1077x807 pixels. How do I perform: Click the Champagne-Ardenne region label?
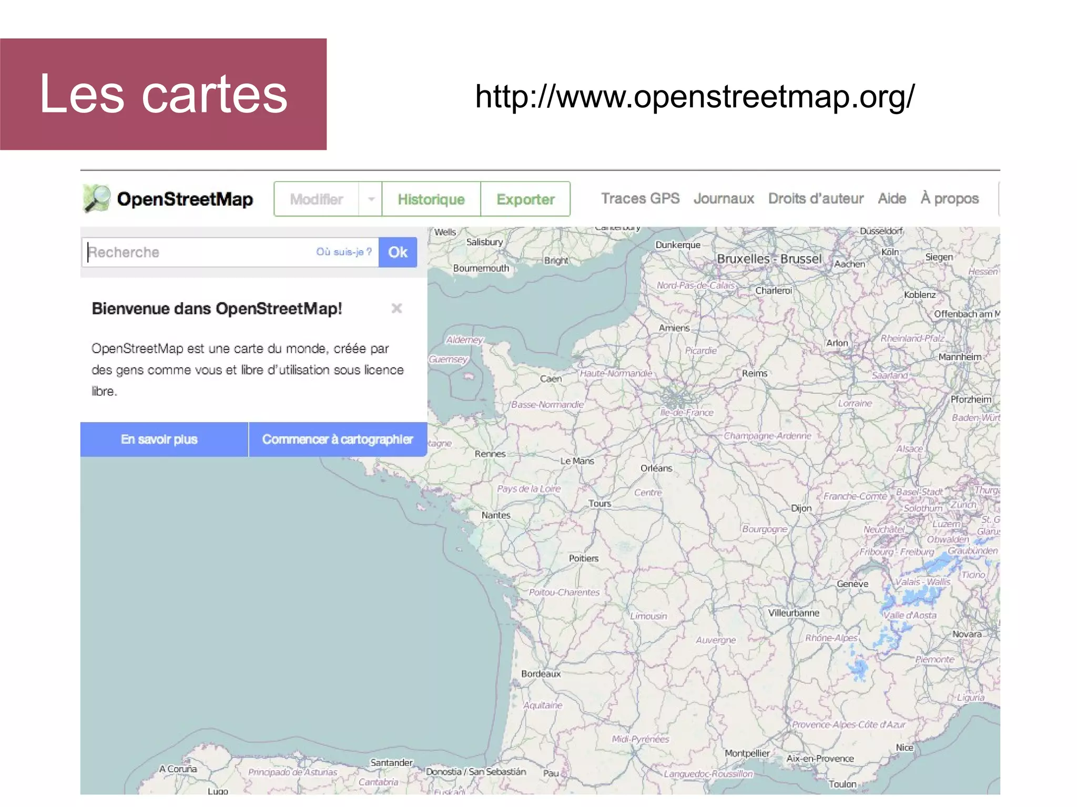767,436
